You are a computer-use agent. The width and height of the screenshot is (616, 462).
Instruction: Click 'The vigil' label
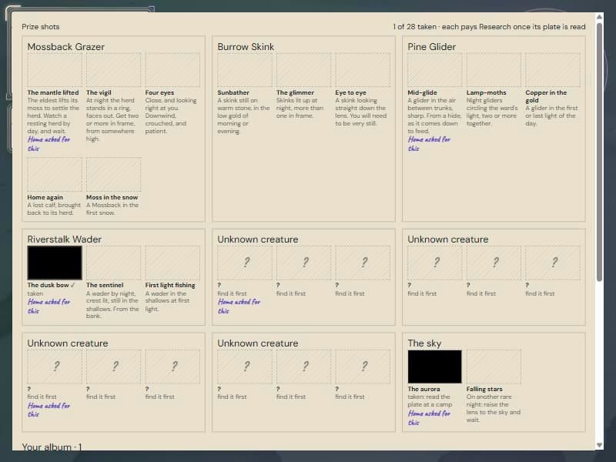tap(99, 92)
